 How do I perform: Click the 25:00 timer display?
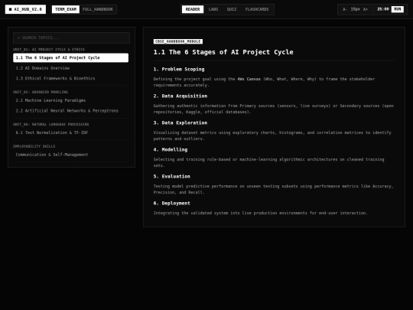click(x=383, y=9)
